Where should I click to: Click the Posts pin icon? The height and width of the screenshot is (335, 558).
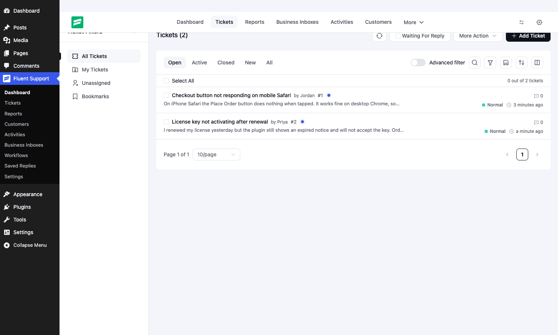click(x=7, y=28)
